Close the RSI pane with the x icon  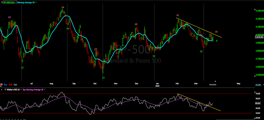1,90
